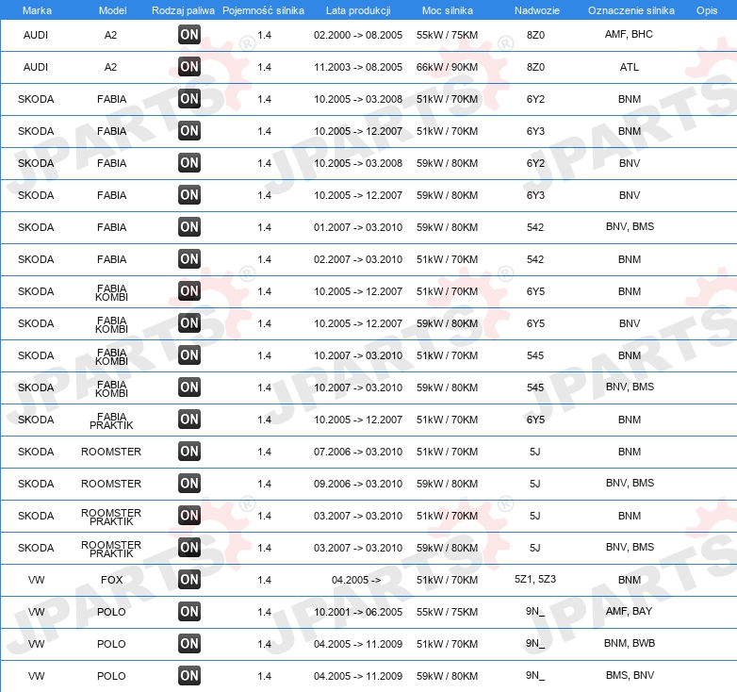
Task: Click ON icon in the ROOMSTER PRAKTIK BNM row
Action: (x=189, y=516)
